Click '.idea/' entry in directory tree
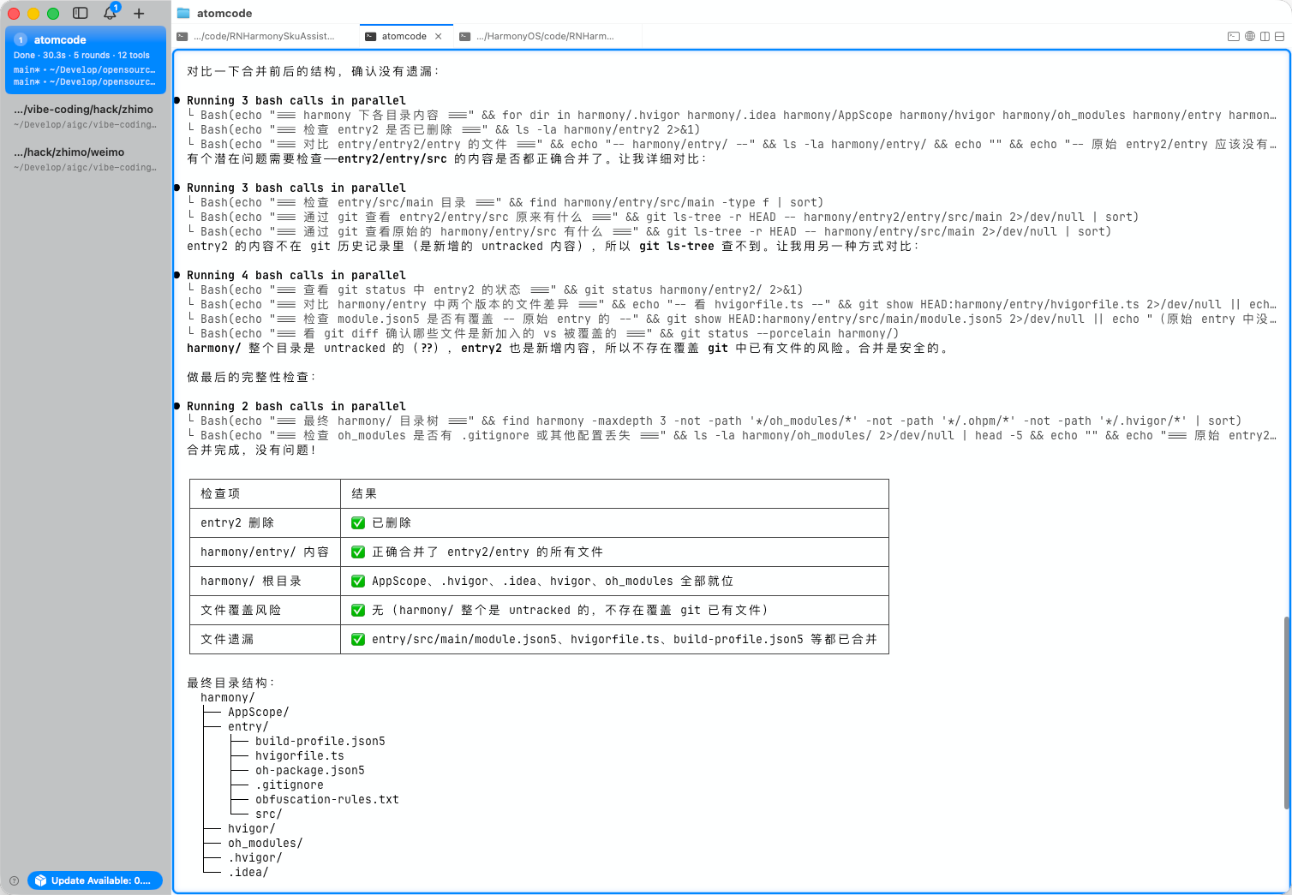Viewport: 1292px width, 895px height. [x=248, y=873]
